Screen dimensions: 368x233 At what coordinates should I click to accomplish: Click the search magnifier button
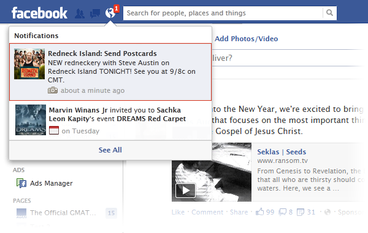(329, 13)
